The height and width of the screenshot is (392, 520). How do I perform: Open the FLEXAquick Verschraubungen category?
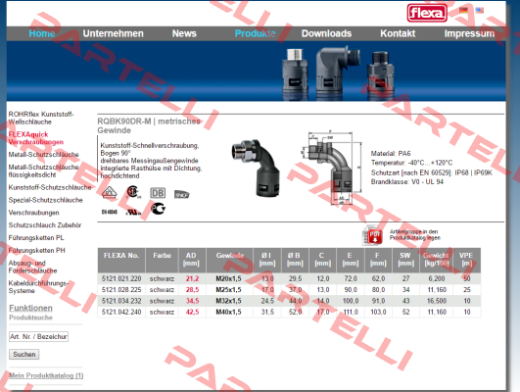pyautogui.click(x=36, y=138)
